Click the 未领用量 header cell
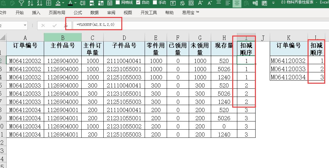This screenshot has height=168, width=329. point(200,48)
